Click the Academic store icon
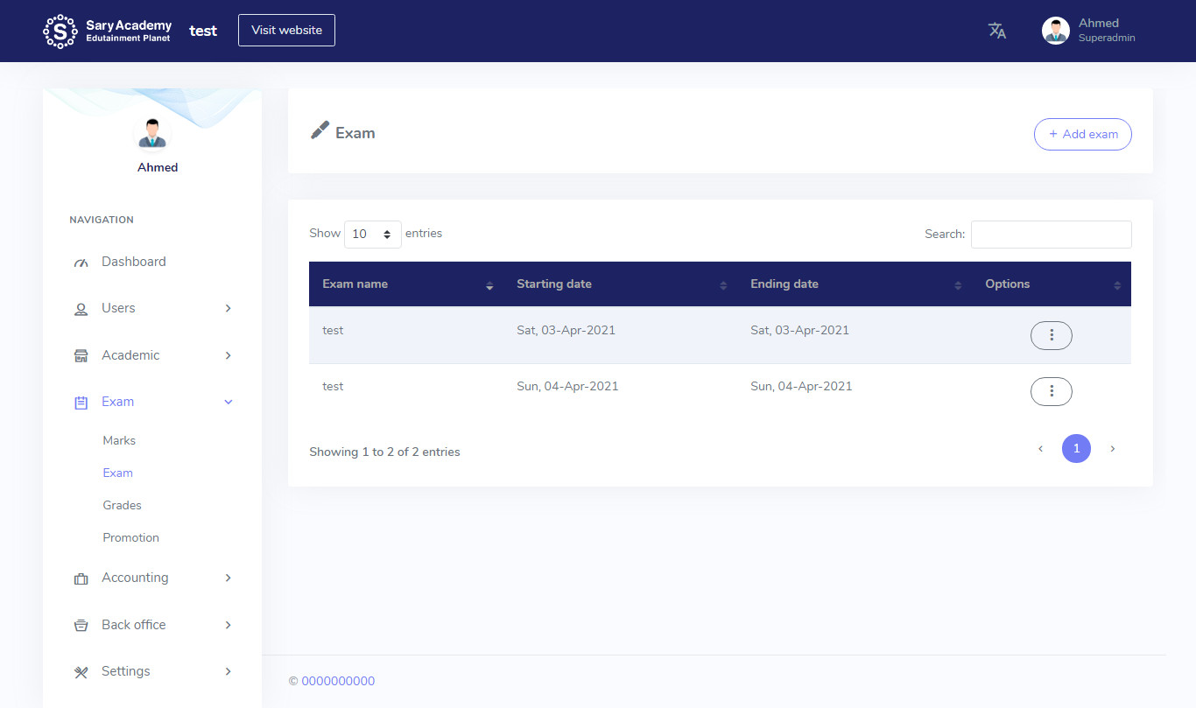1196x708 pixels. coord(81,356)
